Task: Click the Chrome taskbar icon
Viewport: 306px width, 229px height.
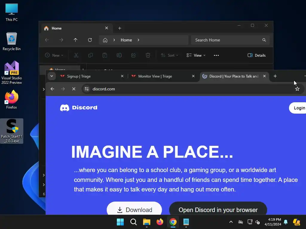Action: [x=173, y=222]
